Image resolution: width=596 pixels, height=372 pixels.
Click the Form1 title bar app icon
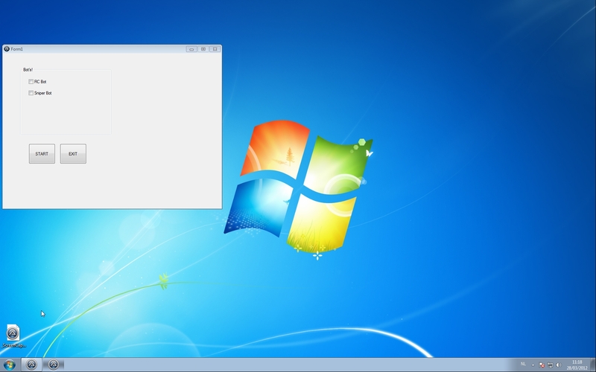(x=7, y=49)
